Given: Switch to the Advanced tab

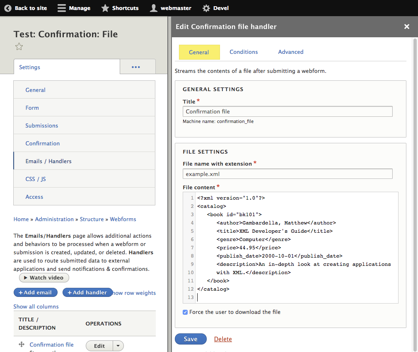Looking at the screenshot, I should tap(290, 52).
